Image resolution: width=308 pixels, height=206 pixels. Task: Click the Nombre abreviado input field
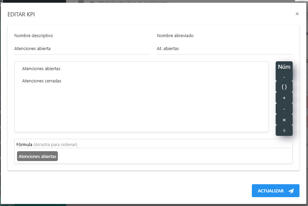211,48
